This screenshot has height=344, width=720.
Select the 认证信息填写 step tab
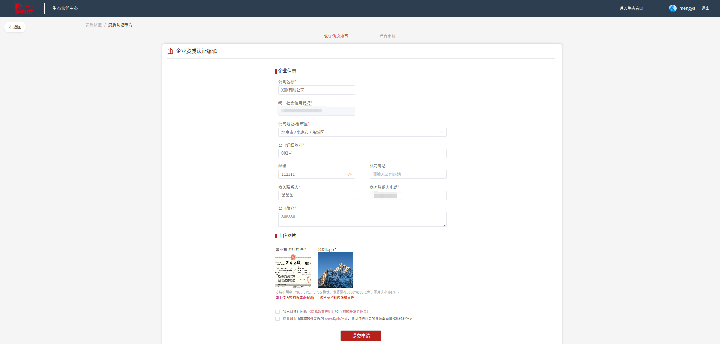(336, 36)
